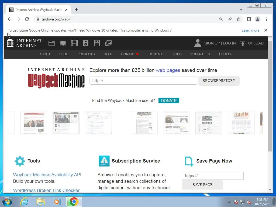Click the Learn more link
This screenshot has width=276, height=207.
(x=250, y=30)
